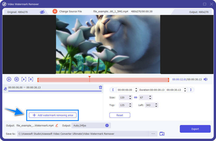This screenshot has height=141, width=216.
Task: Increase Left value with up arrow
Action: tap(156, 104)
